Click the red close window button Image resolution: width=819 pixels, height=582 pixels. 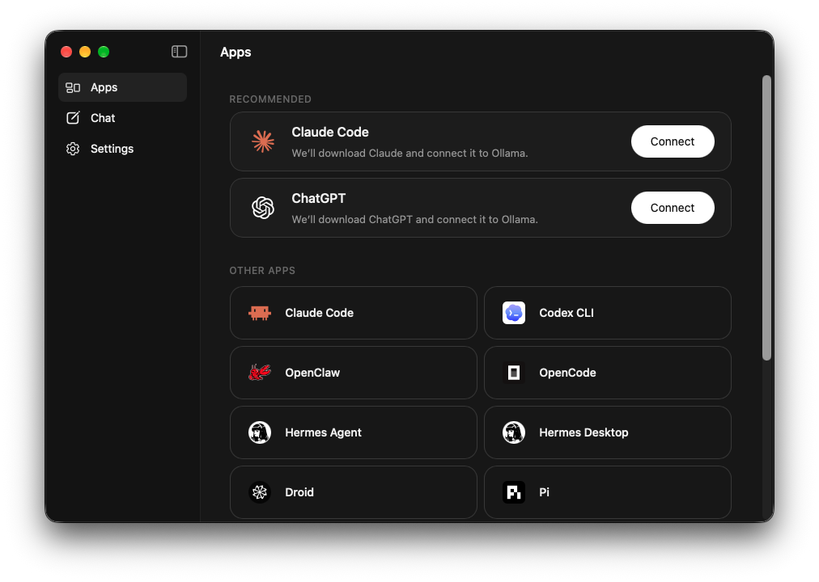point(66,52)
